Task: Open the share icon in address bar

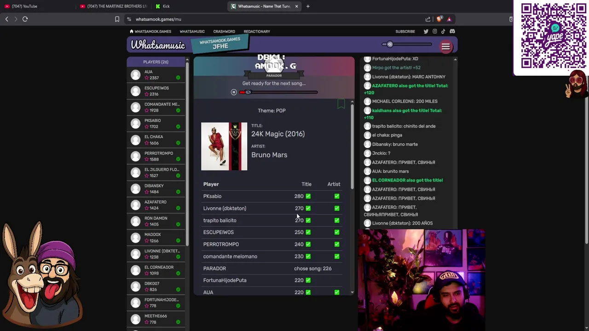Action: click(x=428, y=19)
